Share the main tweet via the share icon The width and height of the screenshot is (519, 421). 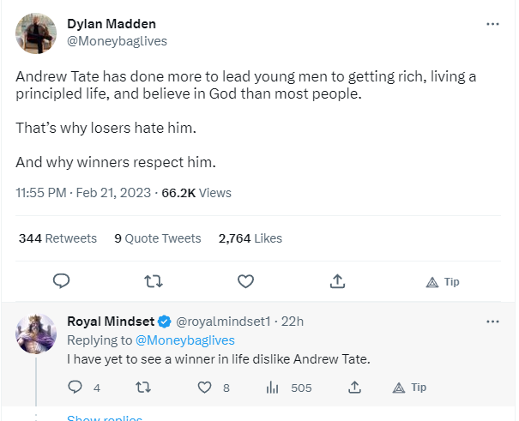(337, 281)
